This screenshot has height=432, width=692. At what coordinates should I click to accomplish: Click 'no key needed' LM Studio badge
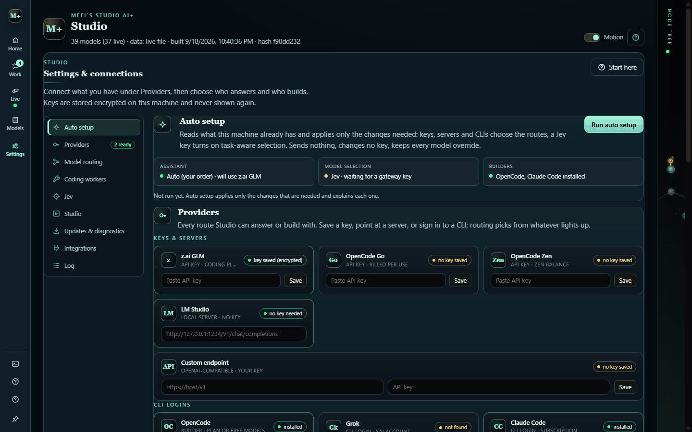[x=283, y=313]
